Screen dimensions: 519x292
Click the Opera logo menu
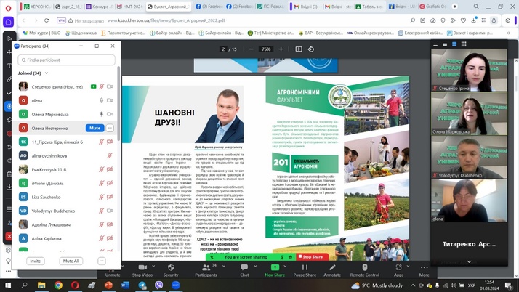[8, 8]
